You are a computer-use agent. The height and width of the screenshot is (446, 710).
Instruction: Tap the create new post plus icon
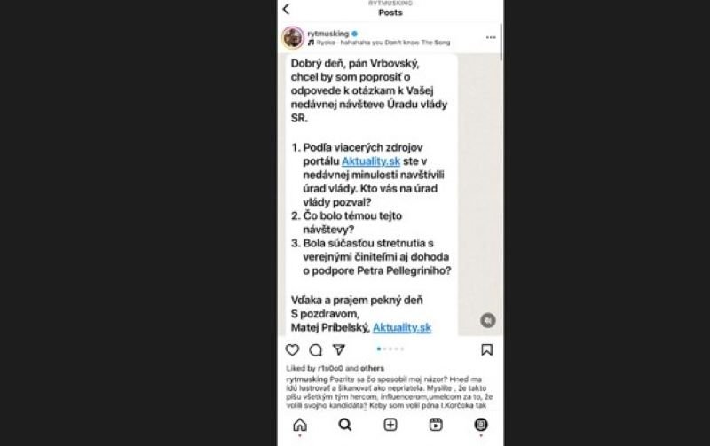coord(390,425)
